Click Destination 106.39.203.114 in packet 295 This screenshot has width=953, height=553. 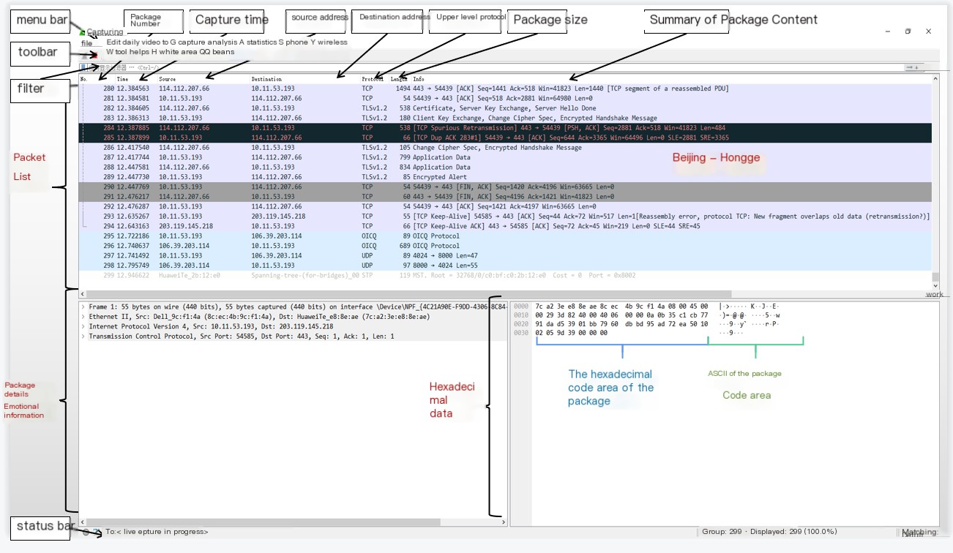coord(276,236)
